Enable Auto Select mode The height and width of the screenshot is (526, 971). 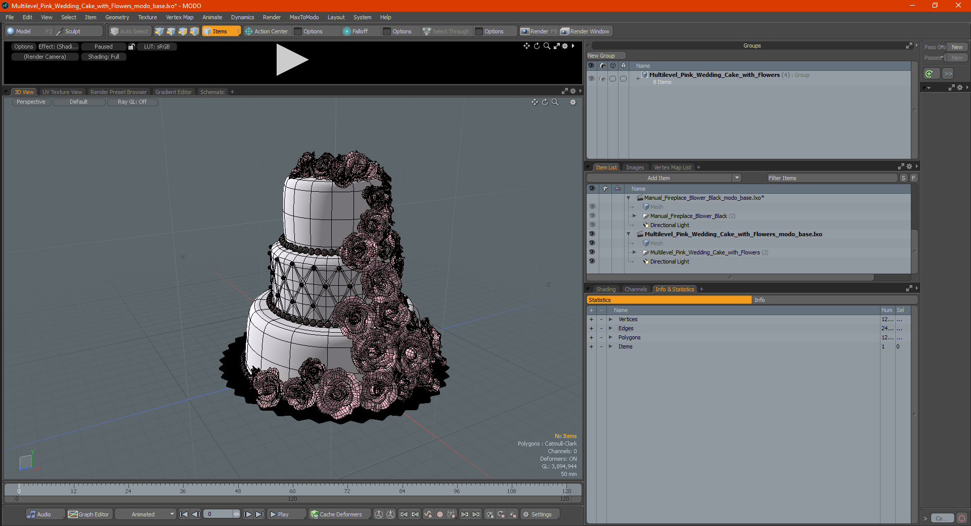click(x=129, y=31)
